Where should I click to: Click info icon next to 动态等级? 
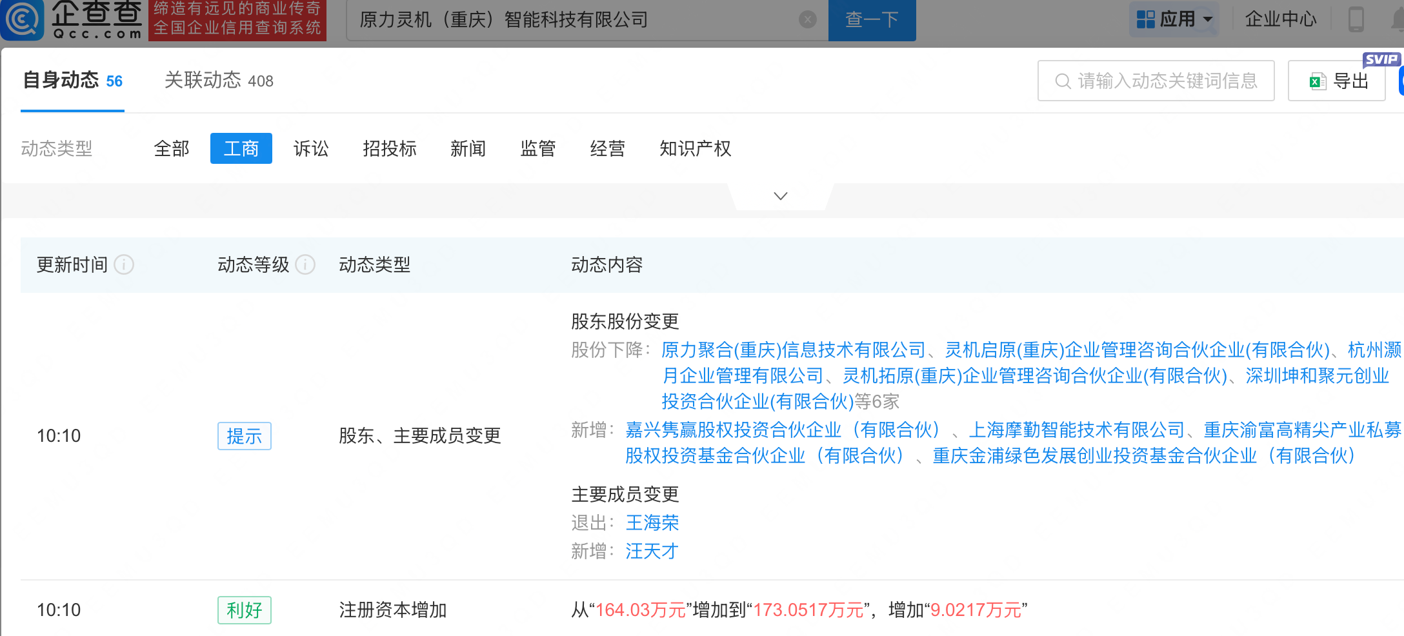tap(305, 264)
